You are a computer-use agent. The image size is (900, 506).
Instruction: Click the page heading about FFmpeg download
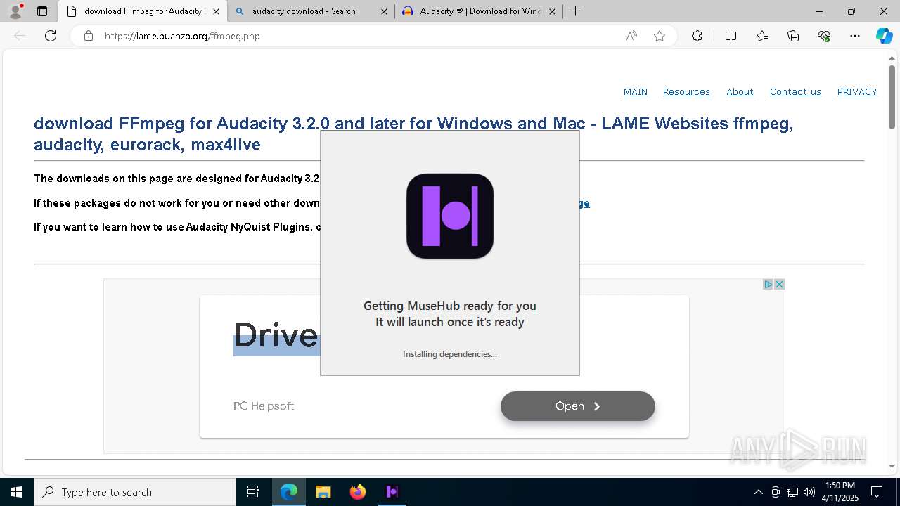point(413,134)
